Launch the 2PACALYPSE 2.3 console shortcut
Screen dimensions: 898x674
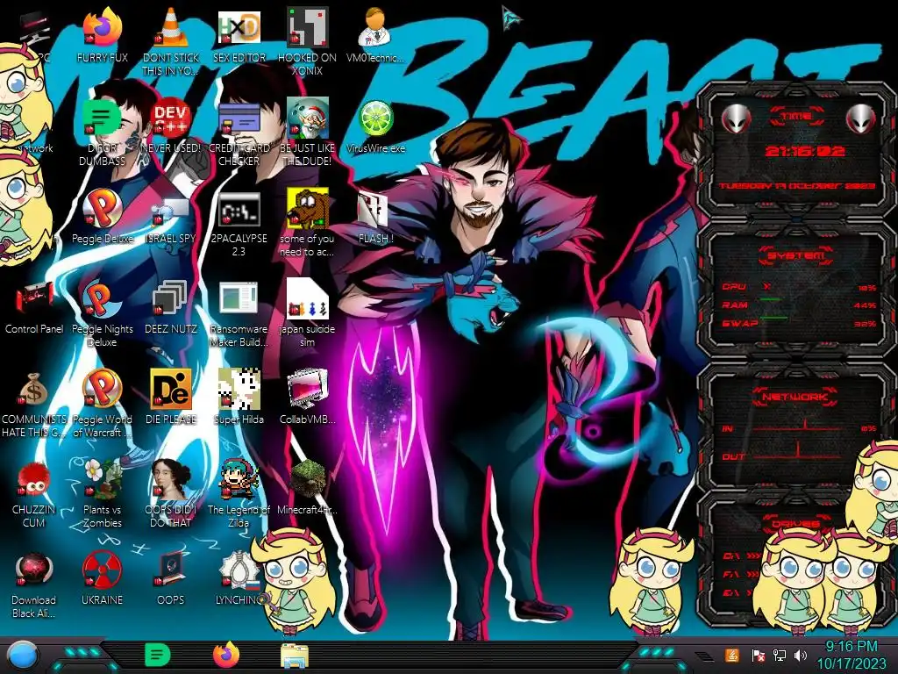click(239, 209)
